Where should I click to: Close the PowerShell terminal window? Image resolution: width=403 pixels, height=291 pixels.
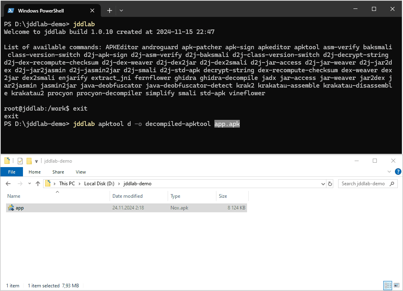pyautogui.click(x=393, y=9)
